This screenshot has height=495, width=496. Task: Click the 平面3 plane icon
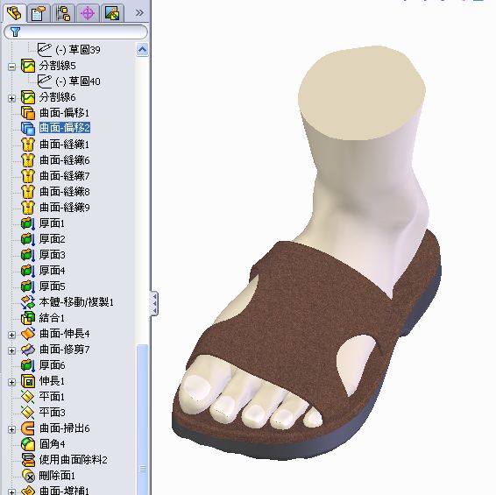coord(28,413)
